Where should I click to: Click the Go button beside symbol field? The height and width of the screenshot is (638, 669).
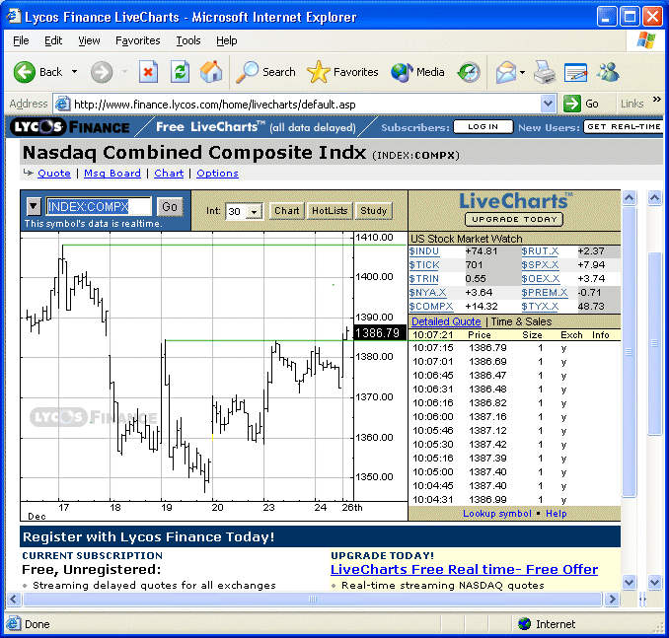coord(170,207)
